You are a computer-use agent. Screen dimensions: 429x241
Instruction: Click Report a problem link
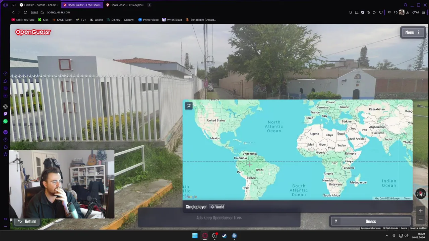click(x=418, y=228)
